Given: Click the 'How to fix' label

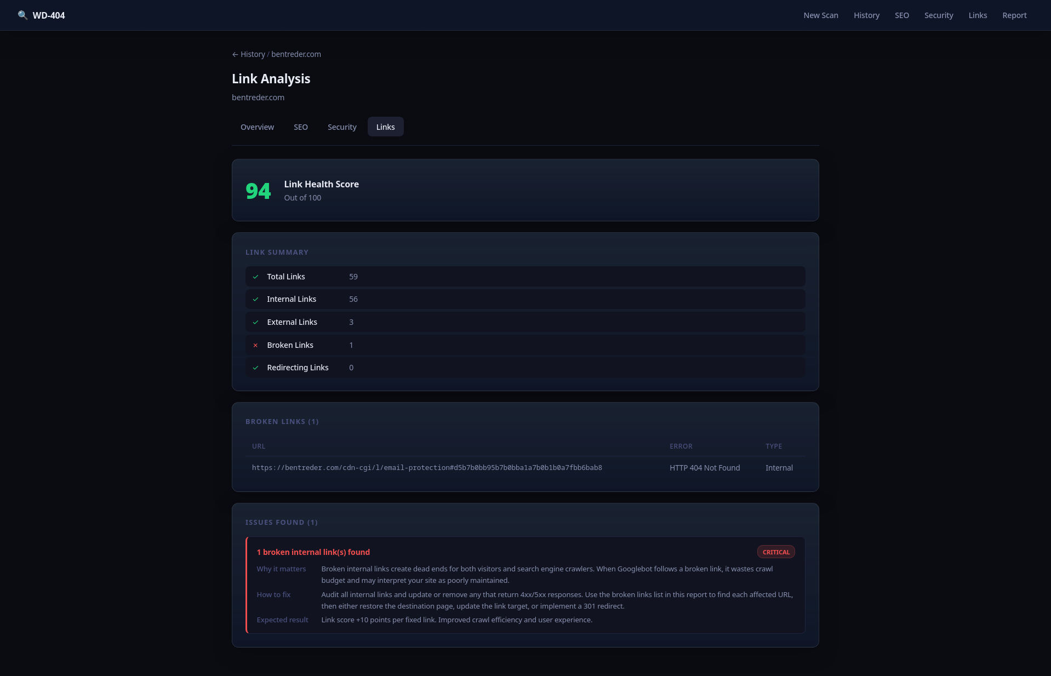Looking at the screenshot, I should click(273, 594).
